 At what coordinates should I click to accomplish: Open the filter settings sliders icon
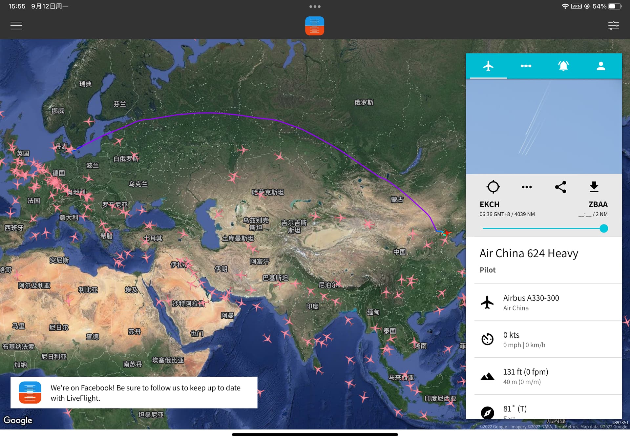pyautogui.click(x=613, y=26)
